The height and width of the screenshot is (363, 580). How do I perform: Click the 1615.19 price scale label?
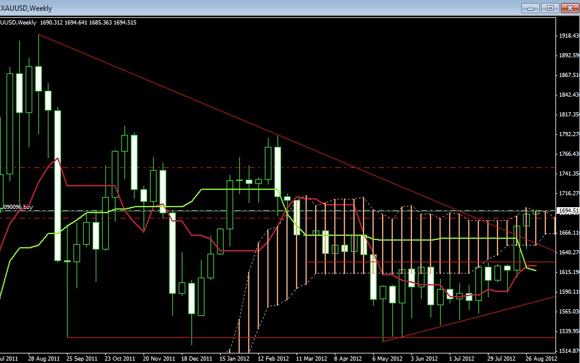coord(569,272)
